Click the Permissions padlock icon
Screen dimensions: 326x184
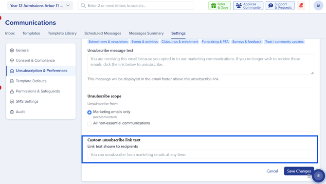pos(12,92)
